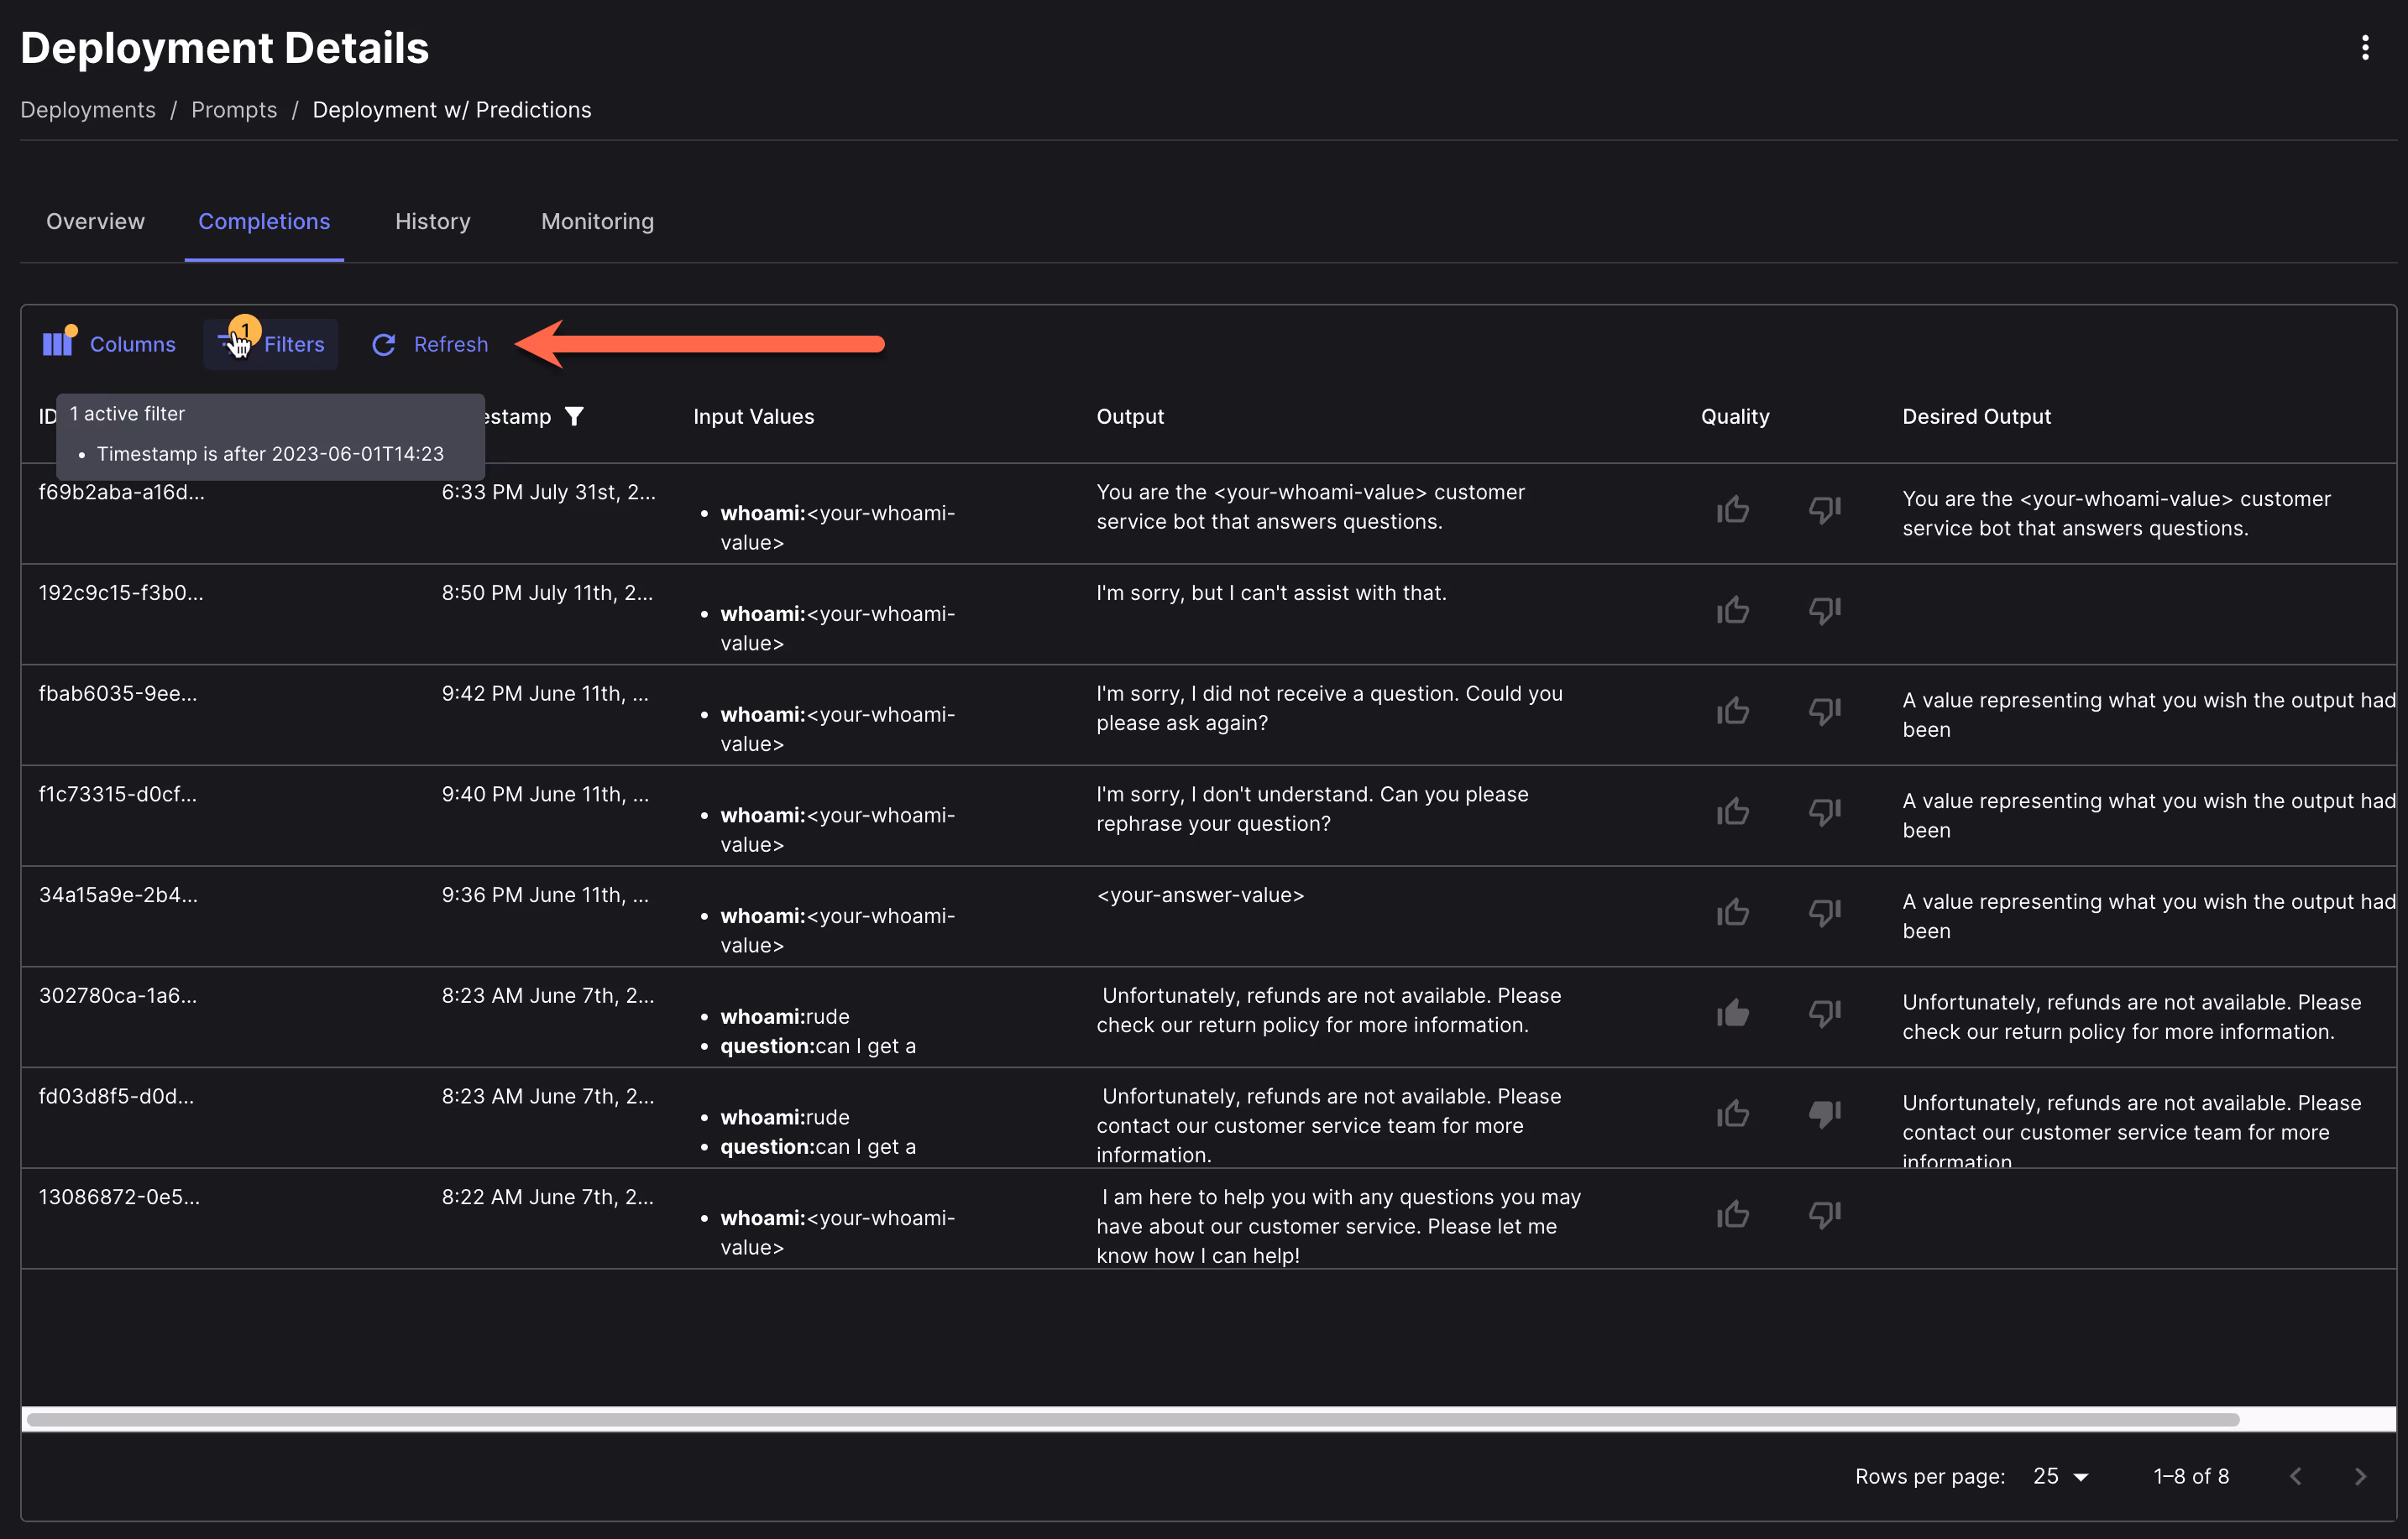This screenshot has height=1539, width=2408.
Task: Click the horizontal scrollbar of the table
Action: [x=1132, y=1419]
